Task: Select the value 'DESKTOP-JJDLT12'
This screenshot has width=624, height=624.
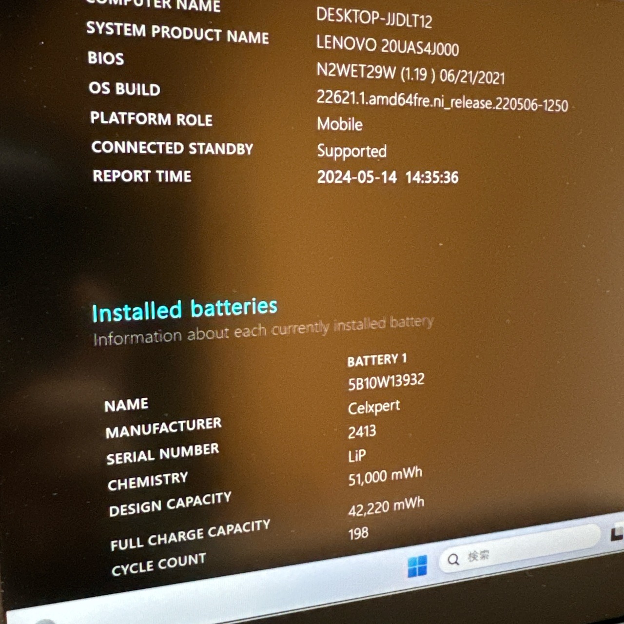Action: tap(374, 18)
